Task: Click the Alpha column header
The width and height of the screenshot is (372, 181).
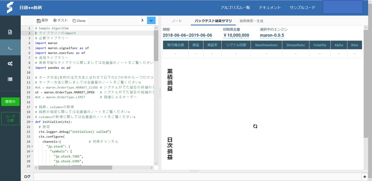Action: click(x=339, y=45)
